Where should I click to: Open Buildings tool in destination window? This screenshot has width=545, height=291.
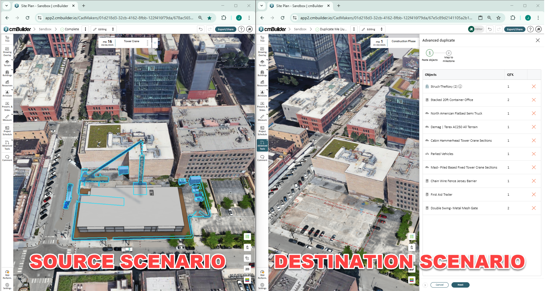(x=262, y=73)
